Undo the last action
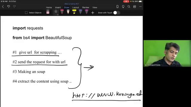 [x=9, y=7]
